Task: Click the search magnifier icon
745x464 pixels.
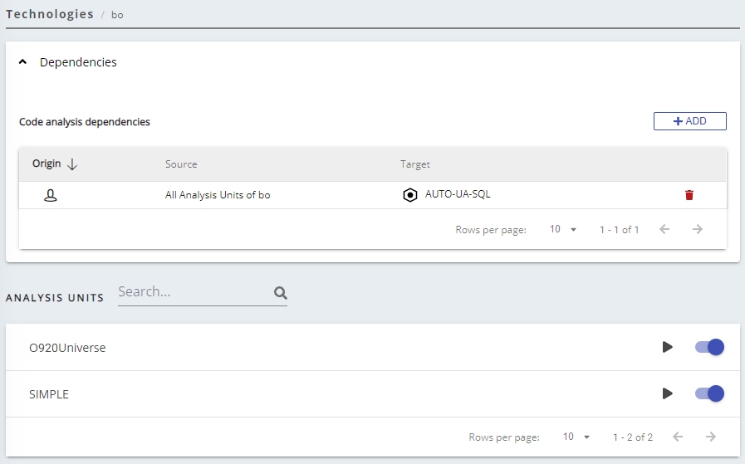Action: (280, 293)
